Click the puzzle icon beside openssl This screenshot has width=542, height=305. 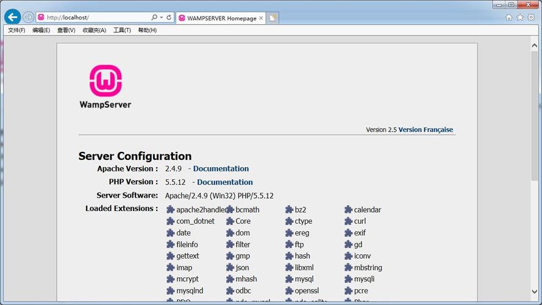(x=289, y=291)
